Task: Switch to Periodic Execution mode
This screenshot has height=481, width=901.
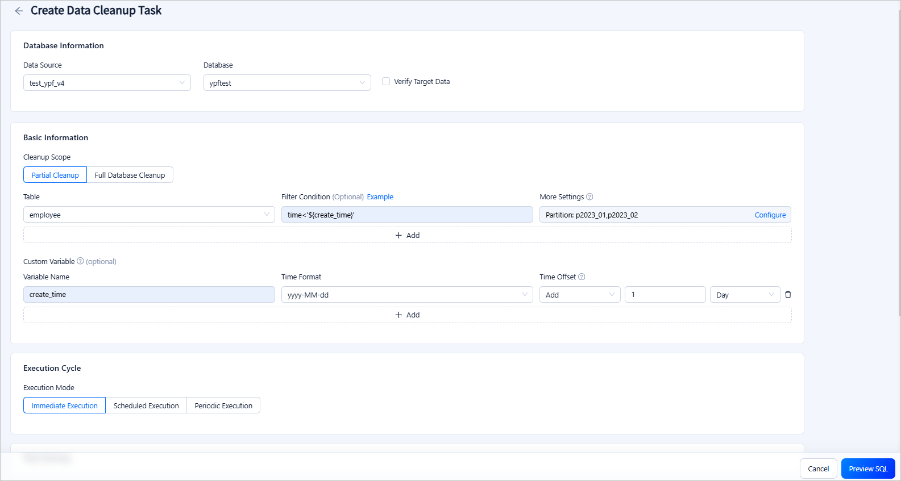Action: click(x=223, y=405)
